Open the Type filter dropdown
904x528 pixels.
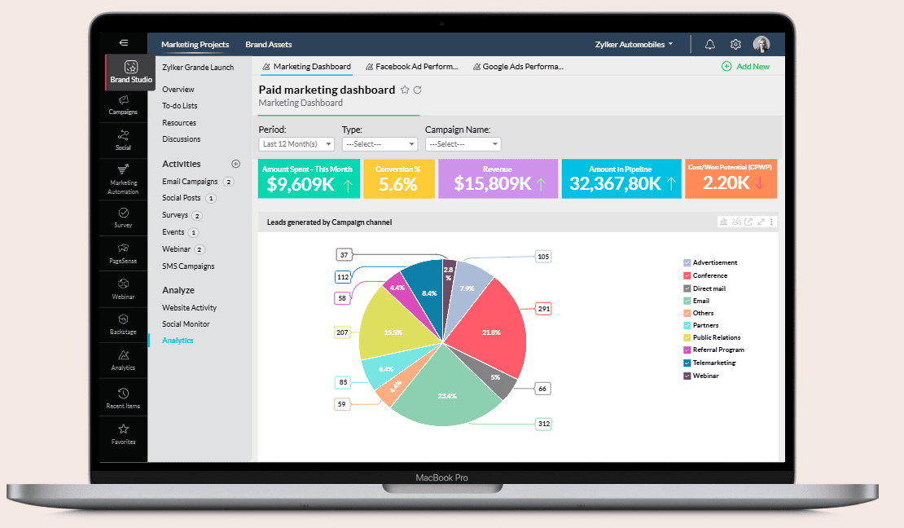click(380, 144)
